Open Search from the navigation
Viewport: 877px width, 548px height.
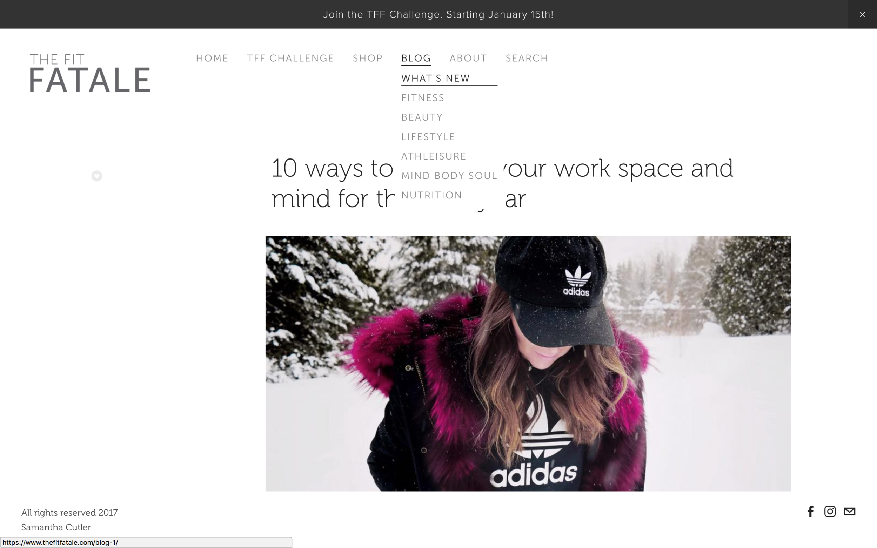(x=527, y=58)
